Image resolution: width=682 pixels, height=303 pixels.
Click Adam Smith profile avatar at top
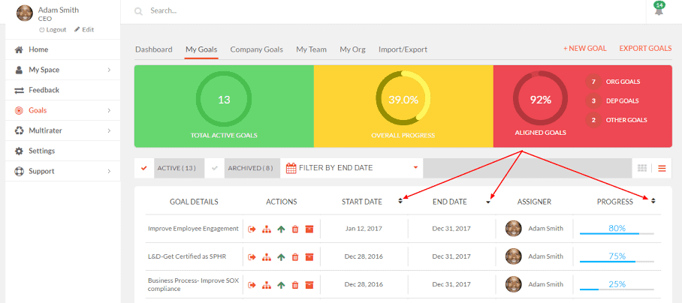tap(25, 13)
